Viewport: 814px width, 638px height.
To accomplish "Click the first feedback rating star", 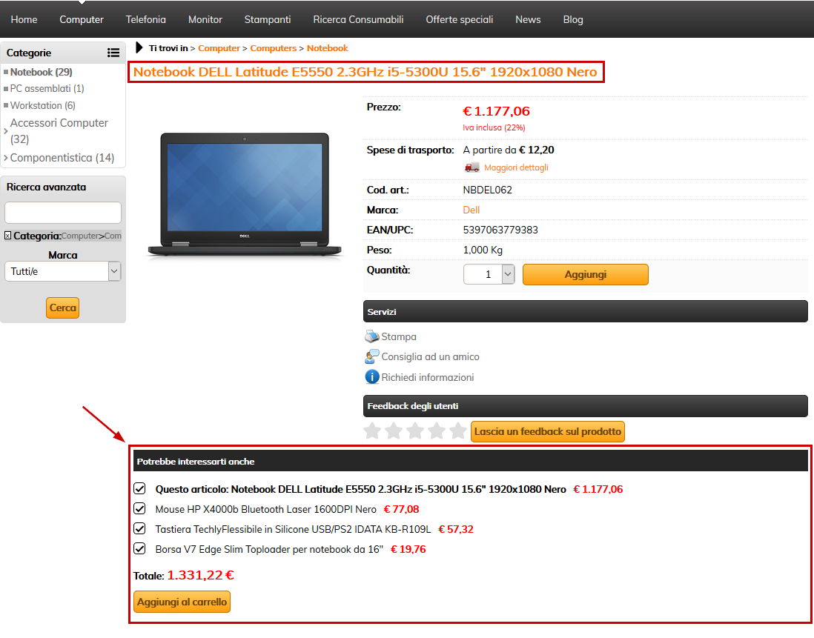I will (372, 431).
